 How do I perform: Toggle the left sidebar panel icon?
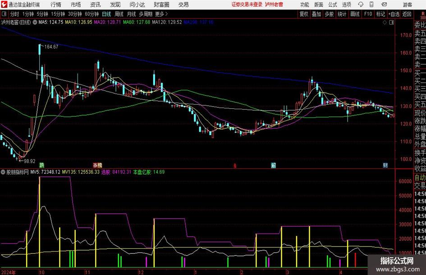click(4, 14)
